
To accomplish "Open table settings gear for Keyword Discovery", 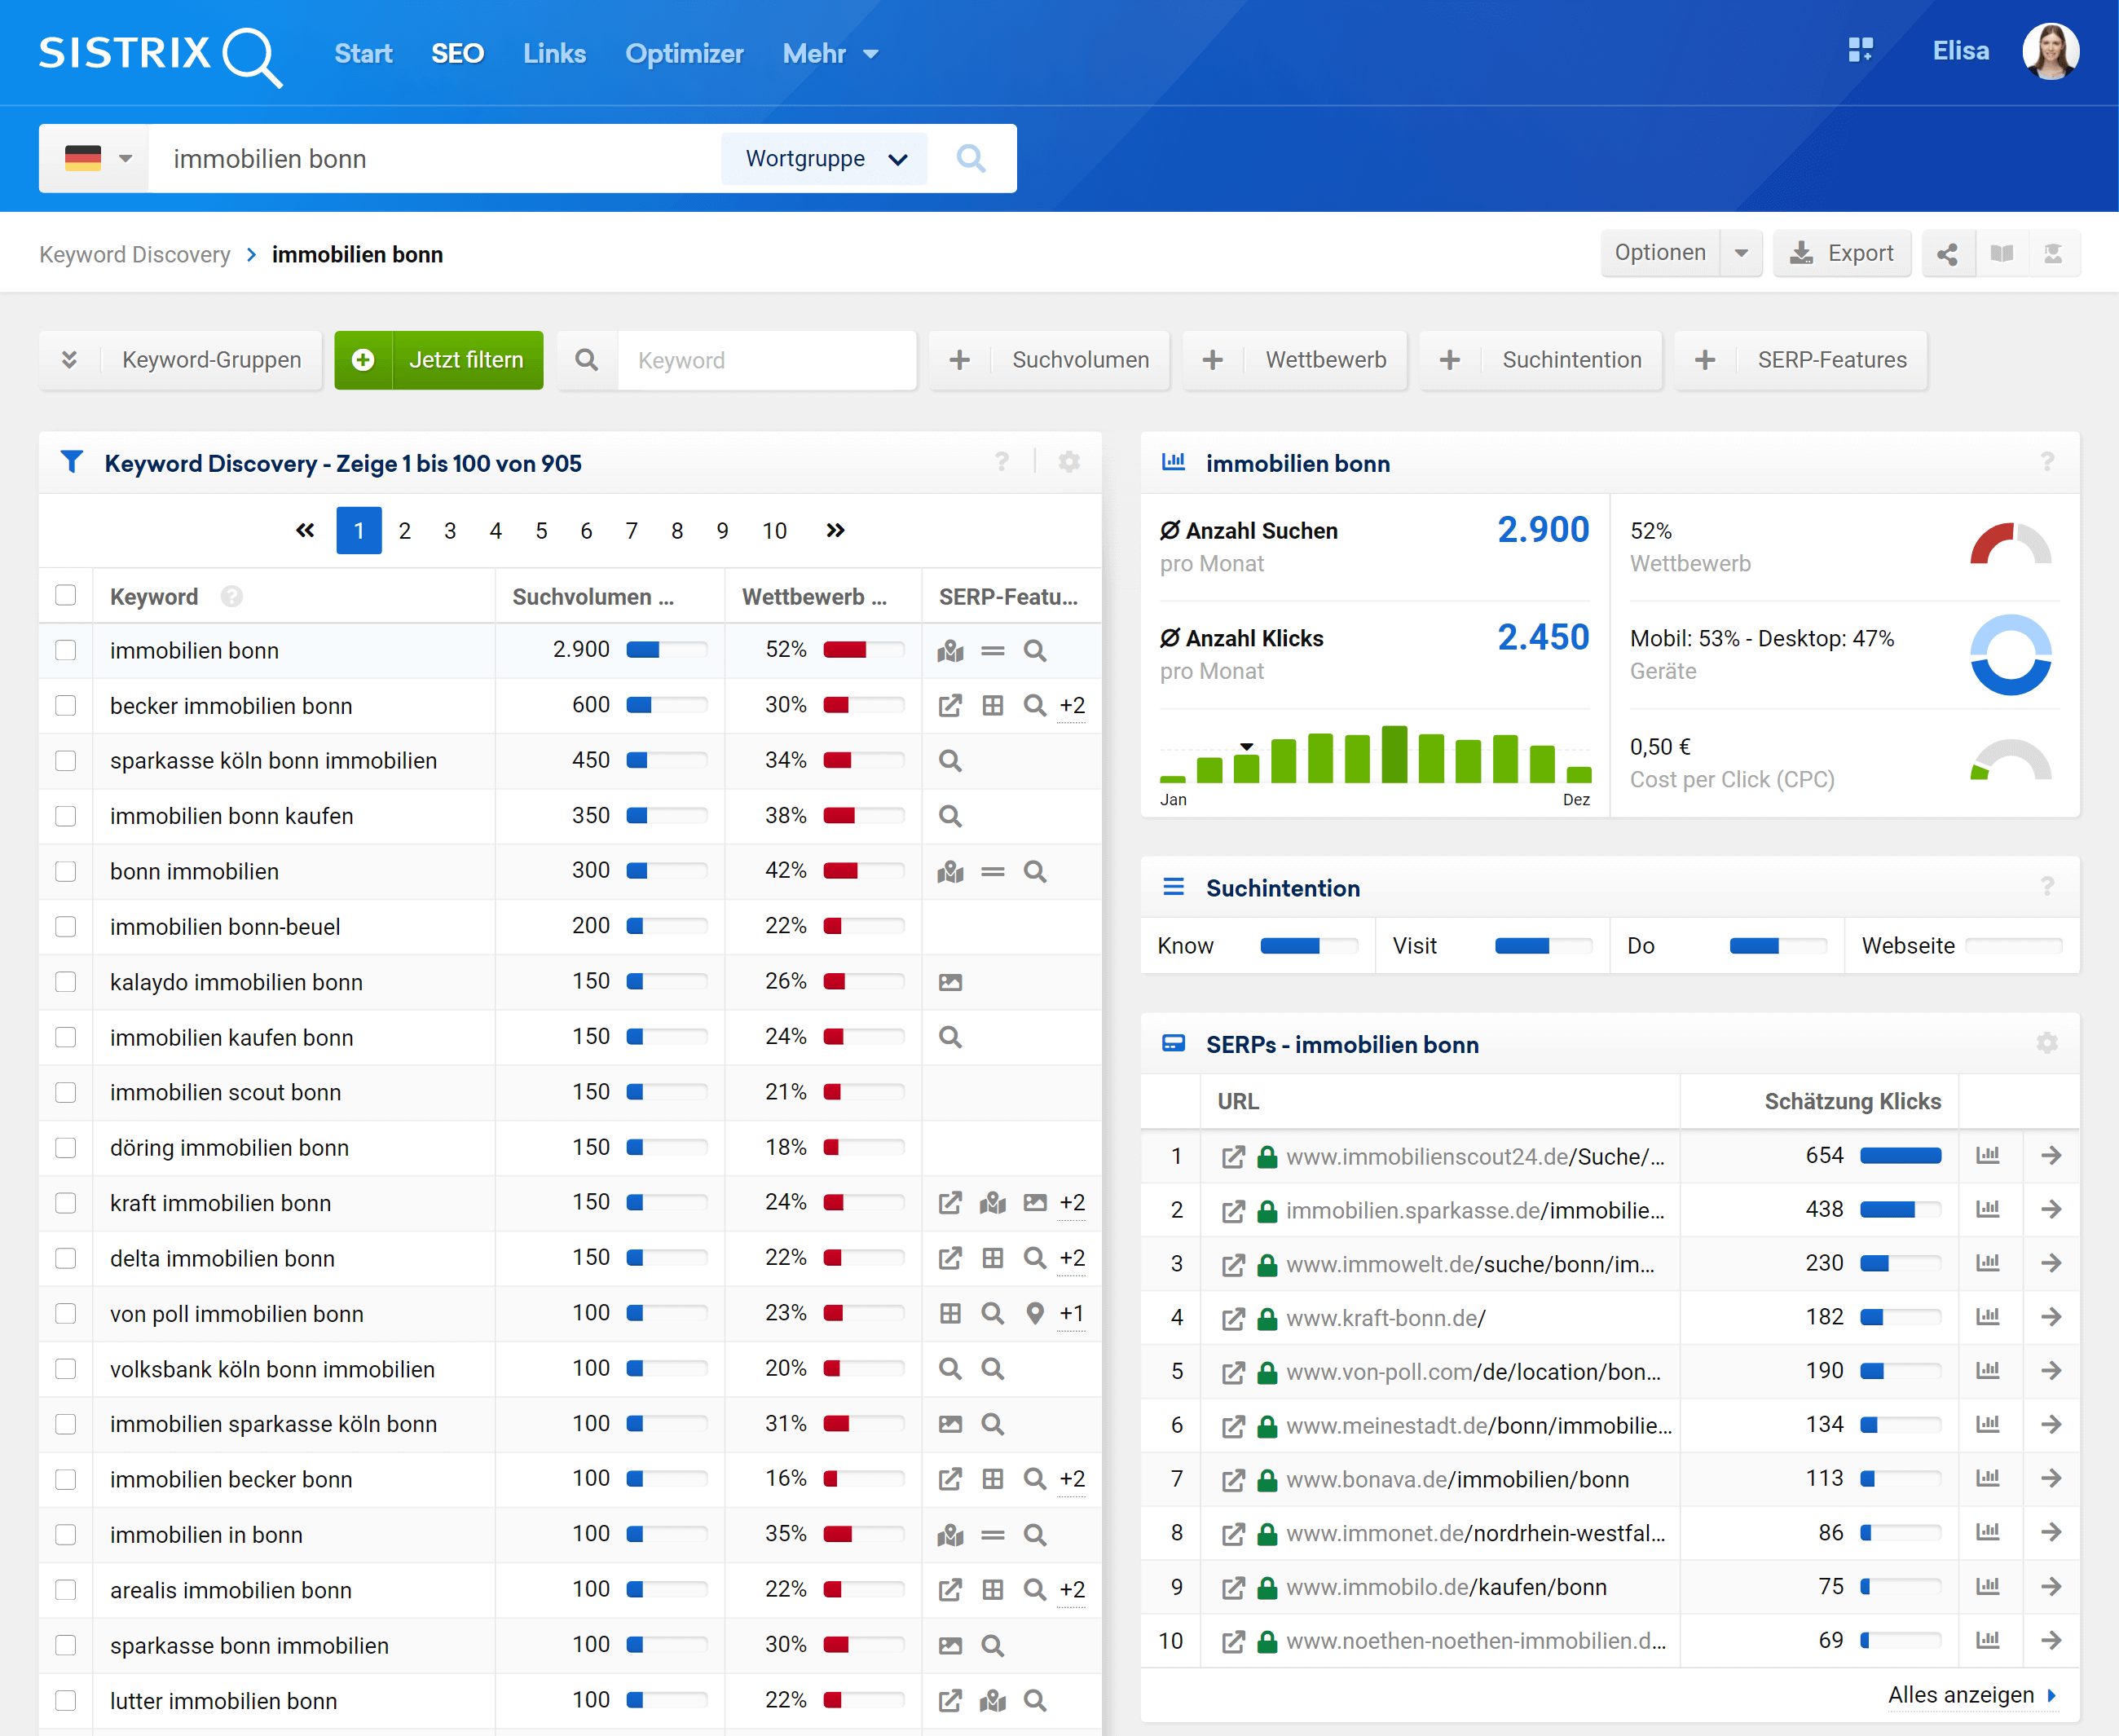I will point(1069,462).
